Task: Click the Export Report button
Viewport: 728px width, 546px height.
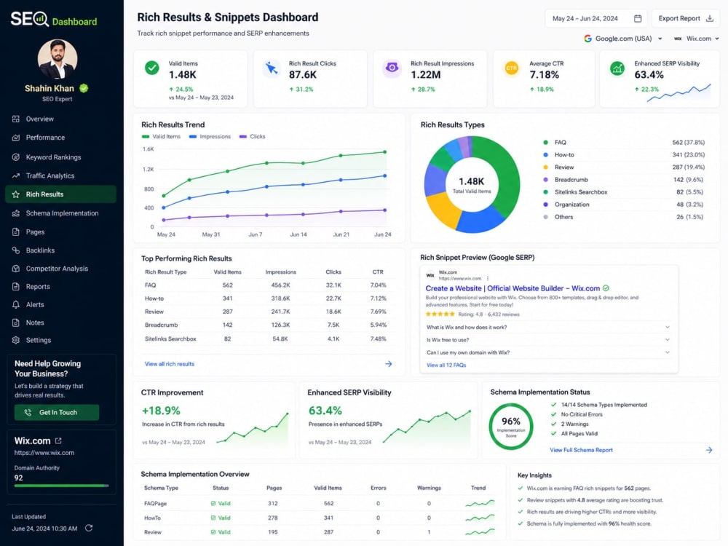Action: [686, 19]
